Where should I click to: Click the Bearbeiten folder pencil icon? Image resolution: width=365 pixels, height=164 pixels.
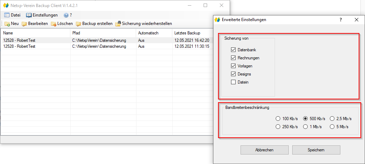[25, 24]
